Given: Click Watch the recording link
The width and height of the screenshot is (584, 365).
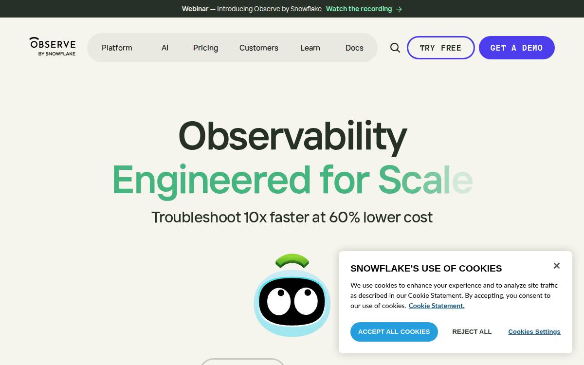Looking at the screenshot, I should click(359, 9).
